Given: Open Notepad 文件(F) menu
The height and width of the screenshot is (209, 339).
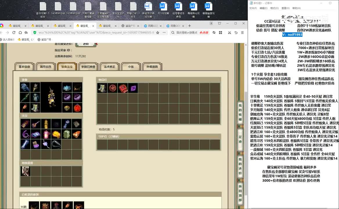Looking at the screenshot, I should [x=253, y=8].
